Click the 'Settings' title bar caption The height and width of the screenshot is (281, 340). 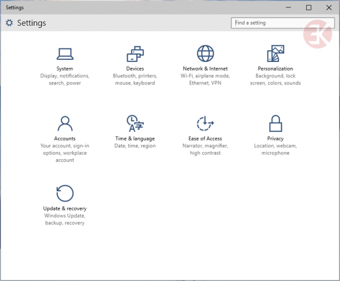coord(15,8)
